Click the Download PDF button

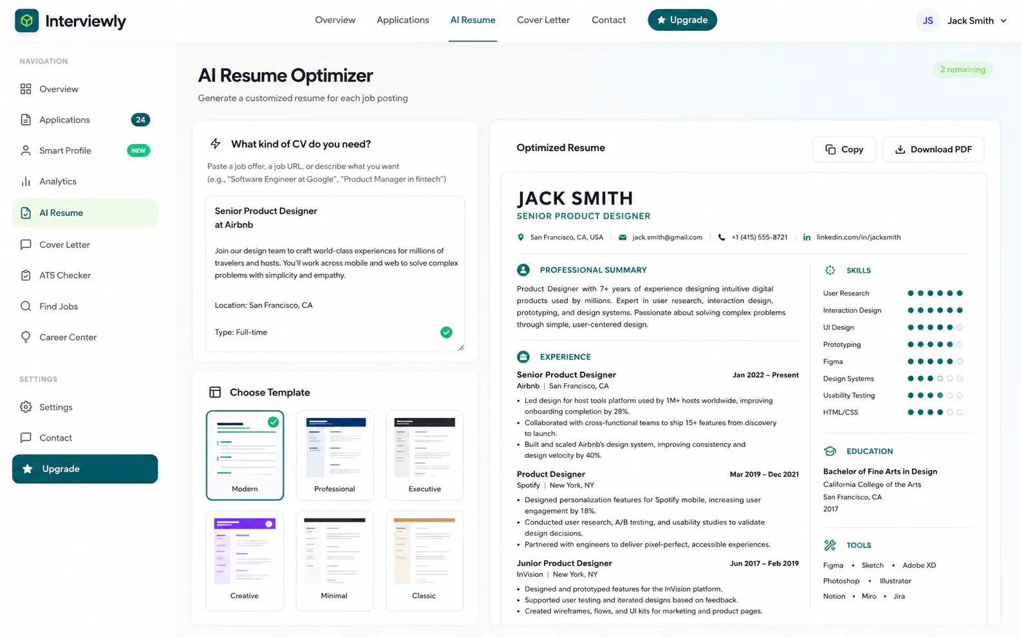933,149
